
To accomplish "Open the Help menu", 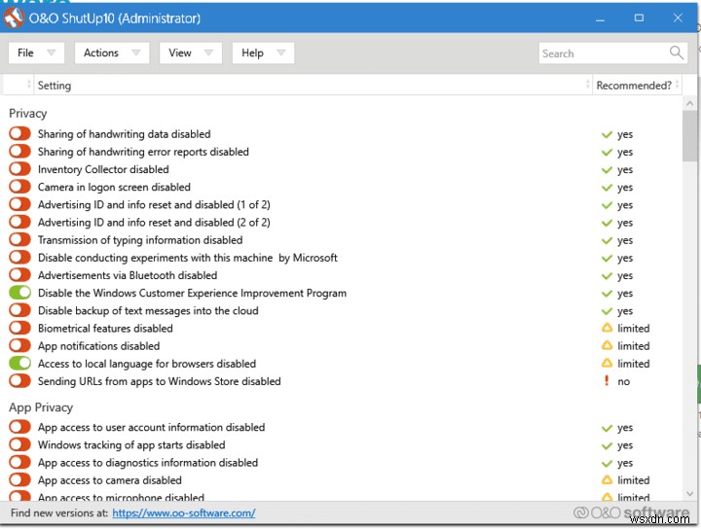I will pos(264,53).
